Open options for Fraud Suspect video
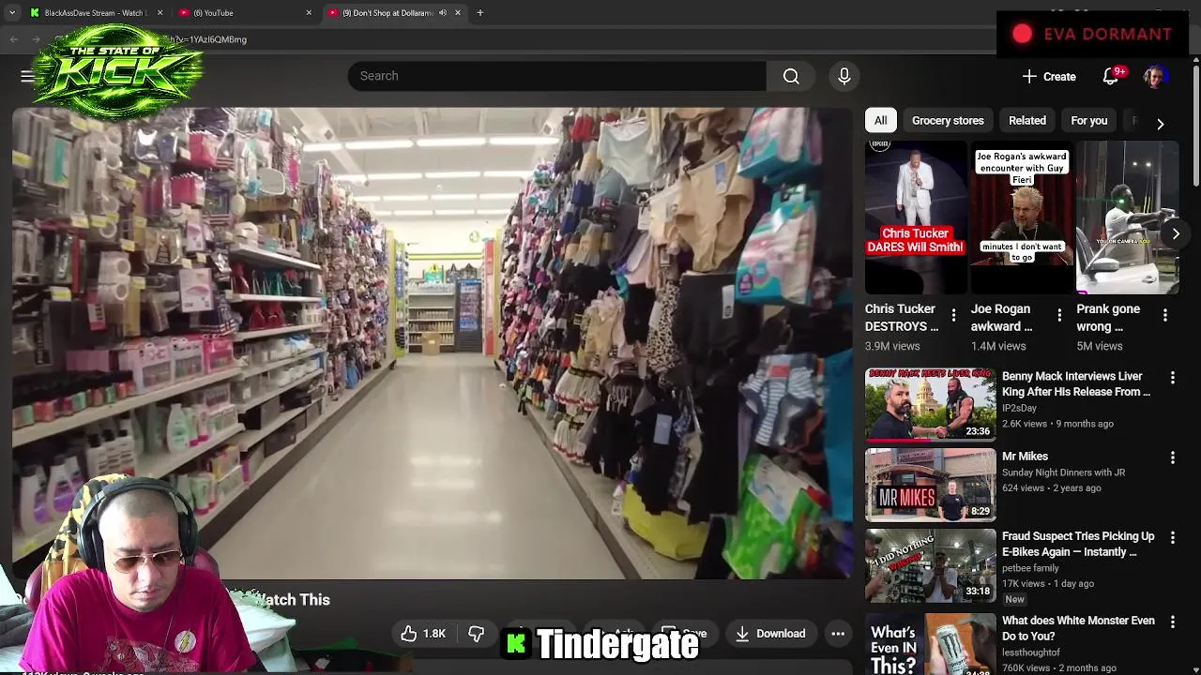Screen dimensions: 1201x675 tap(1172, 537)
